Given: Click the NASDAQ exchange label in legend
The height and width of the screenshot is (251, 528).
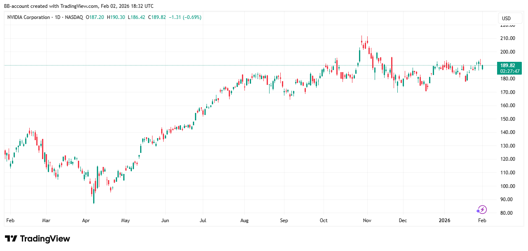Looking at the screenshot, I should coord(74,17).
